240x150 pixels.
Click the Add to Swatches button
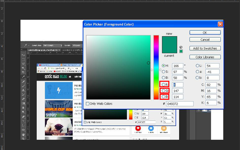coord(205,48)
